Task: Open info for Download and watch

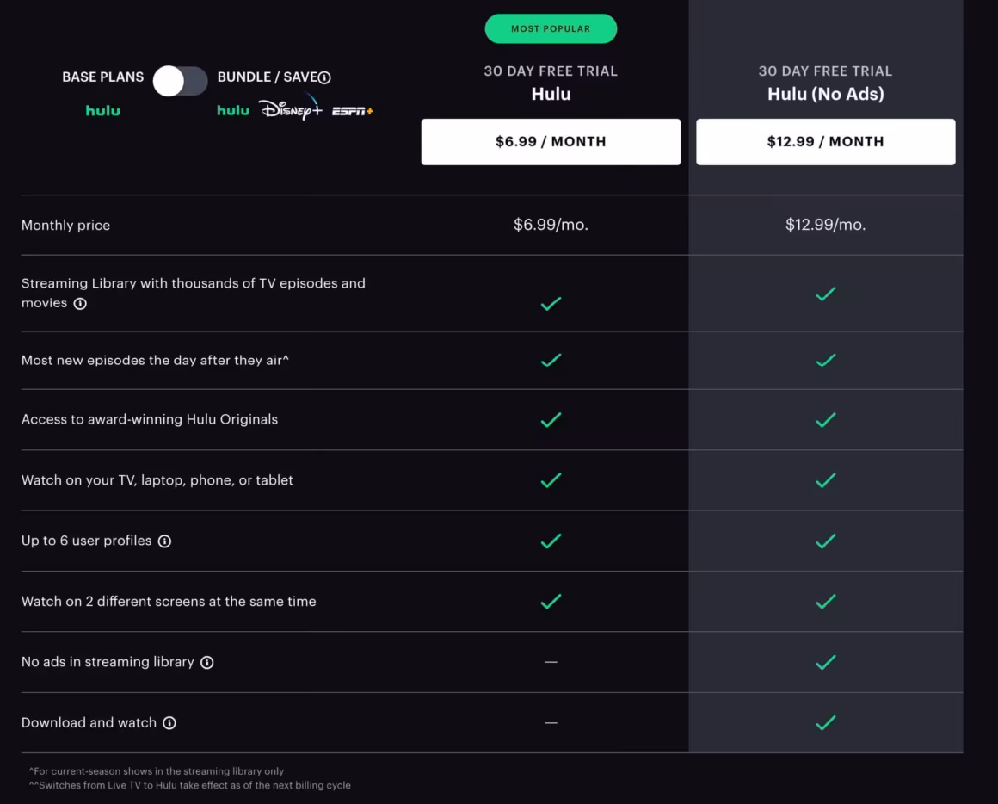Action: (170, 723)
